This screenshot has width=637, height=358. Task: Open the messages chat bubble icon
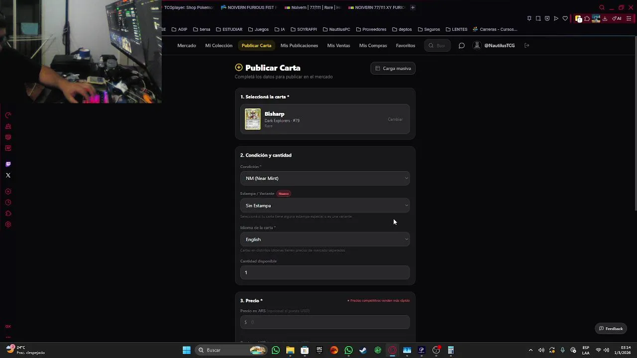tap(461, 46)
